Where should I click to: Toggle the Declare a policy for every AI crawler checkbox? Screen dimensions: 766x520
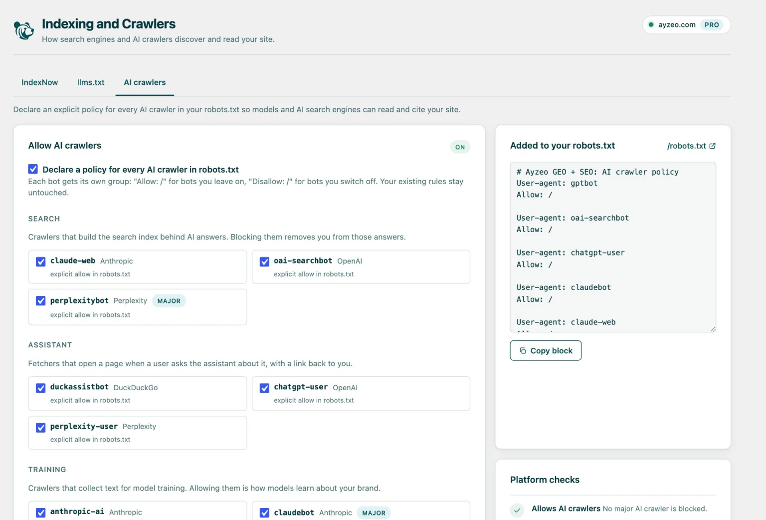(33, 169)
